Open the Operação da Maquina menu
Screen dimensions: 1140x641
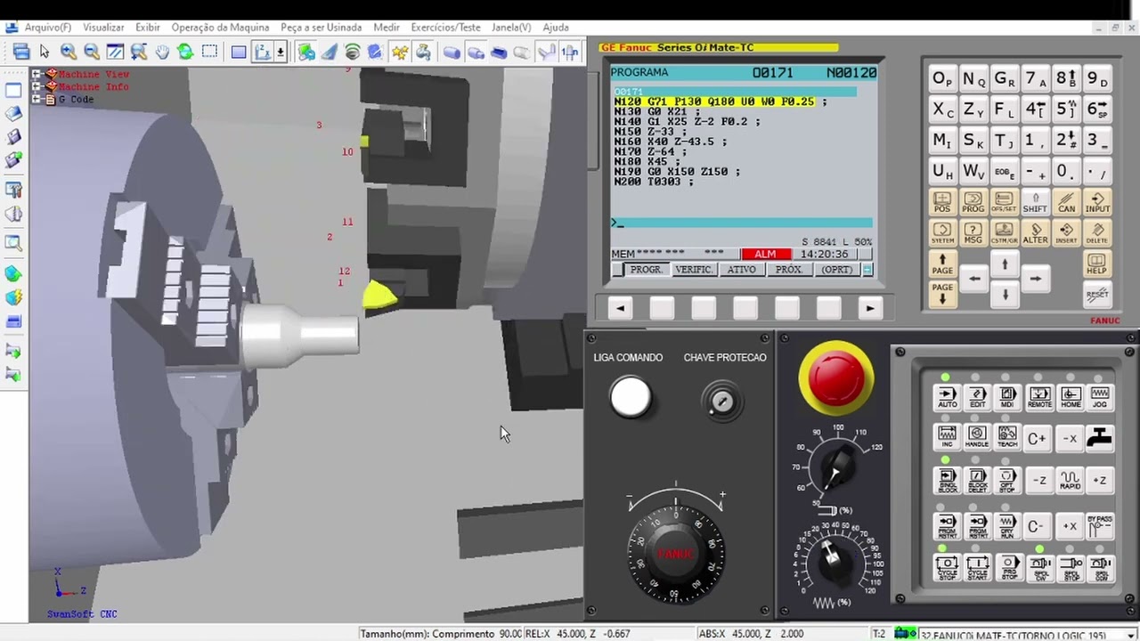pyautogui.click(x=220, y=28)
